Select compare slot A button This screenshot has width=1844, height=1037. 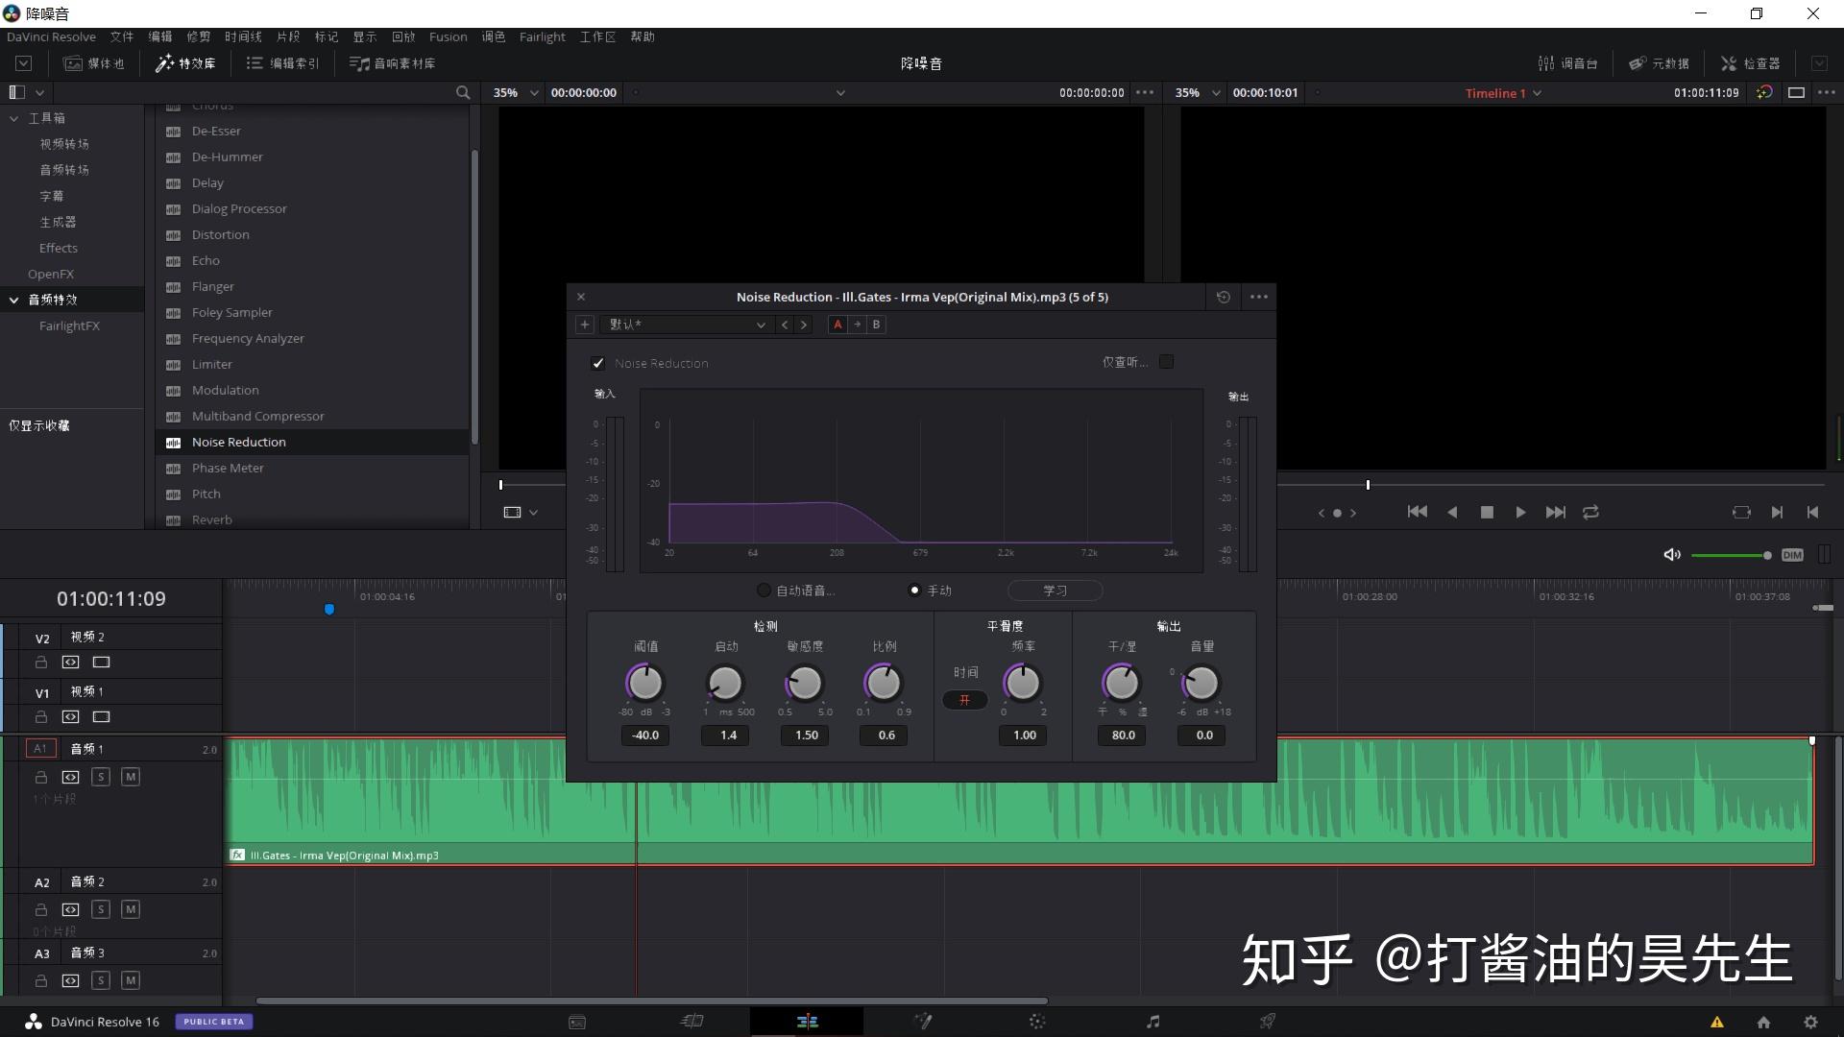837,325
